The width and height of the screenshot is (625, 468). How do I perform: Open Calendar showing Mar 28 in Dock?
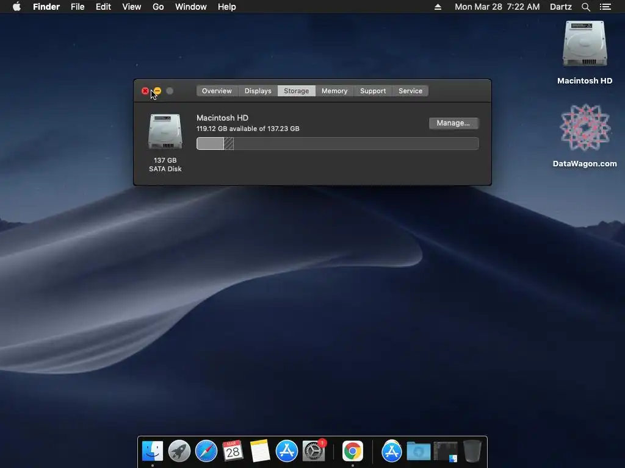point(233,451)
